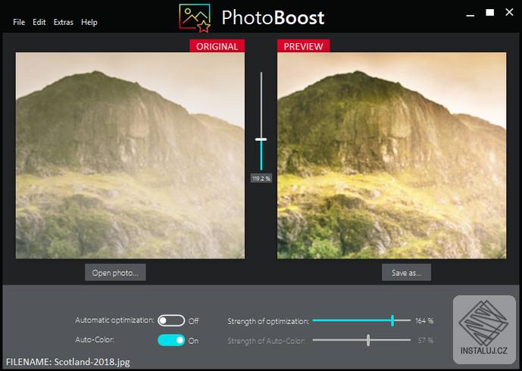Enable the Automatic optimization switch
Screen dimensions: 522x371
171,321
